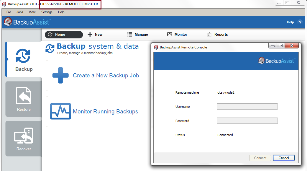Image resolution: width=307 pixels, height=171 pixels.
Task: Click the Backup system & data heading icon
Action: [x=50, y=48]
